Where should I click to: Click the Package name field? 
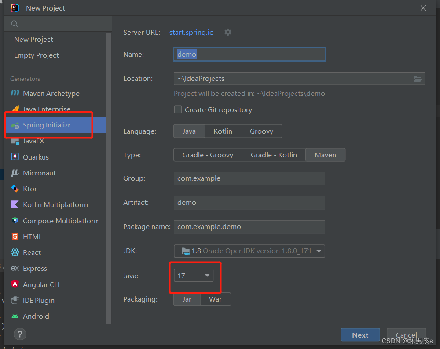[249, 227]
